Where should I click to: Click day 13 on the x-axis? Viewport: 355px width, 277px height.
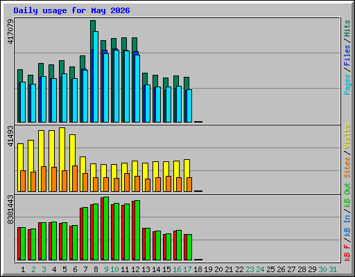point(146,269)
